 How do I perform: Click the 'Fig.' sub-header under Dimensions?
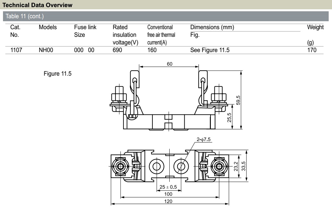pos(195,35)
